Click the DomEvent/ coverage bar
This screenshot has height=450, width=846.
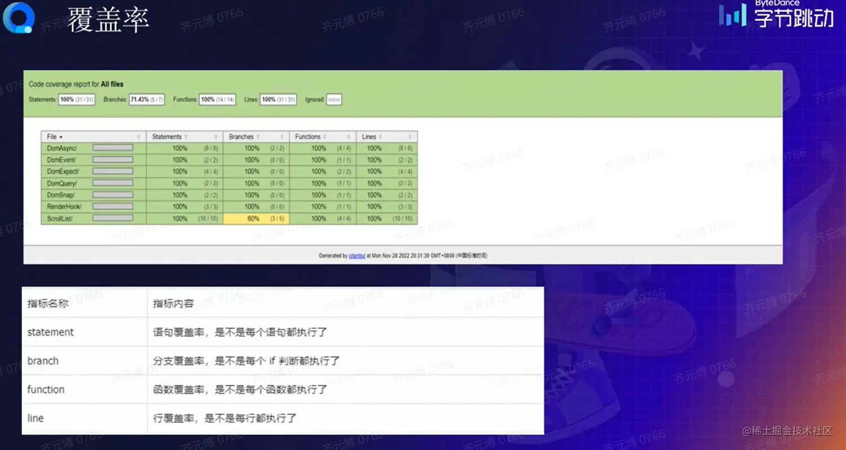(113, 160)
